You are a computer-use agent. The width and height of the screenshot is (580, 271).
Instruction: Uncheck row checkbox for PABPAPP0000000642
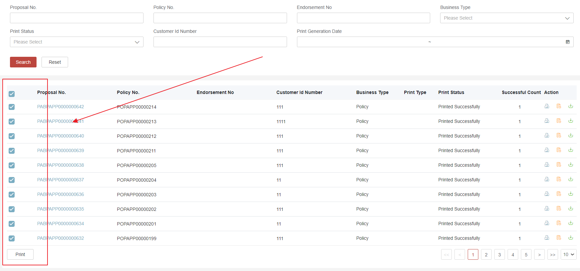12,107
